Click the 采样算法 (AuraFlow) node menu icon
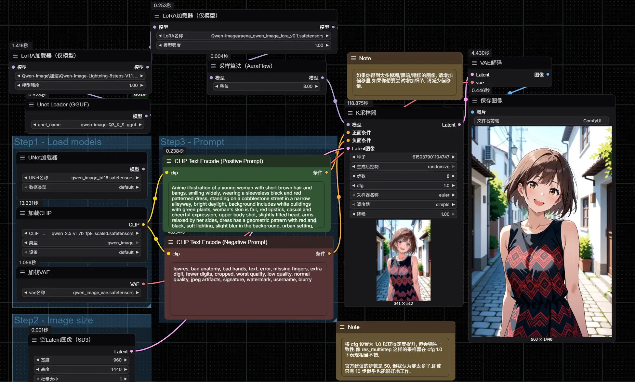The image size is (635, 382). 213,66
